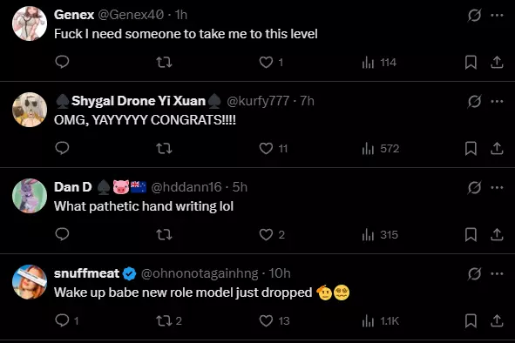Viewport: 515px width, 343px height.
Task: Open more options for @kurfy777 tweet
Action: click(497, 102)
